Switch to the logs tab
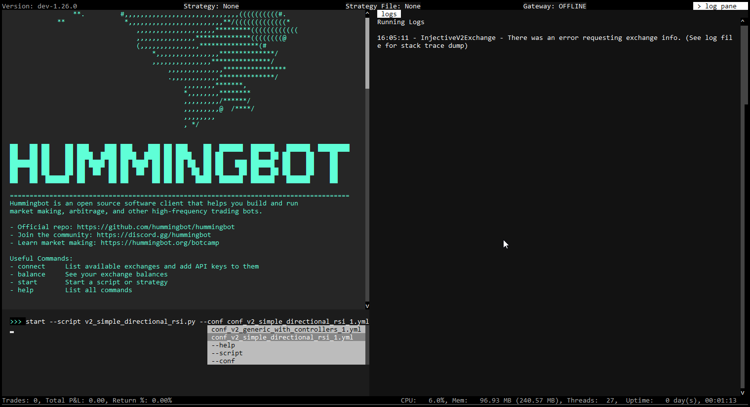The width and height of the screenshot is (750, 407). [x=389, y=14]
